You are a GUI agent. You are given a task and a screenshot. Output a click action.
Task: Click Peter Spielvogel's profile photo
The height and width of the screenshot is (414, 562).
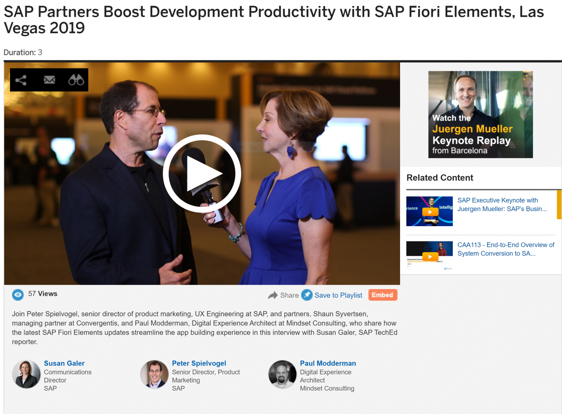(155, 374)
